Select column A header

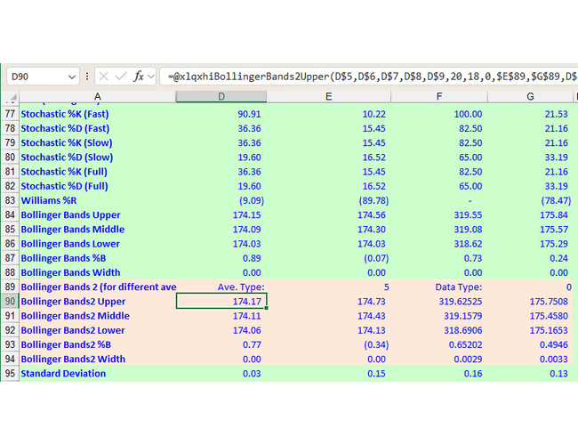click(97, 96)
